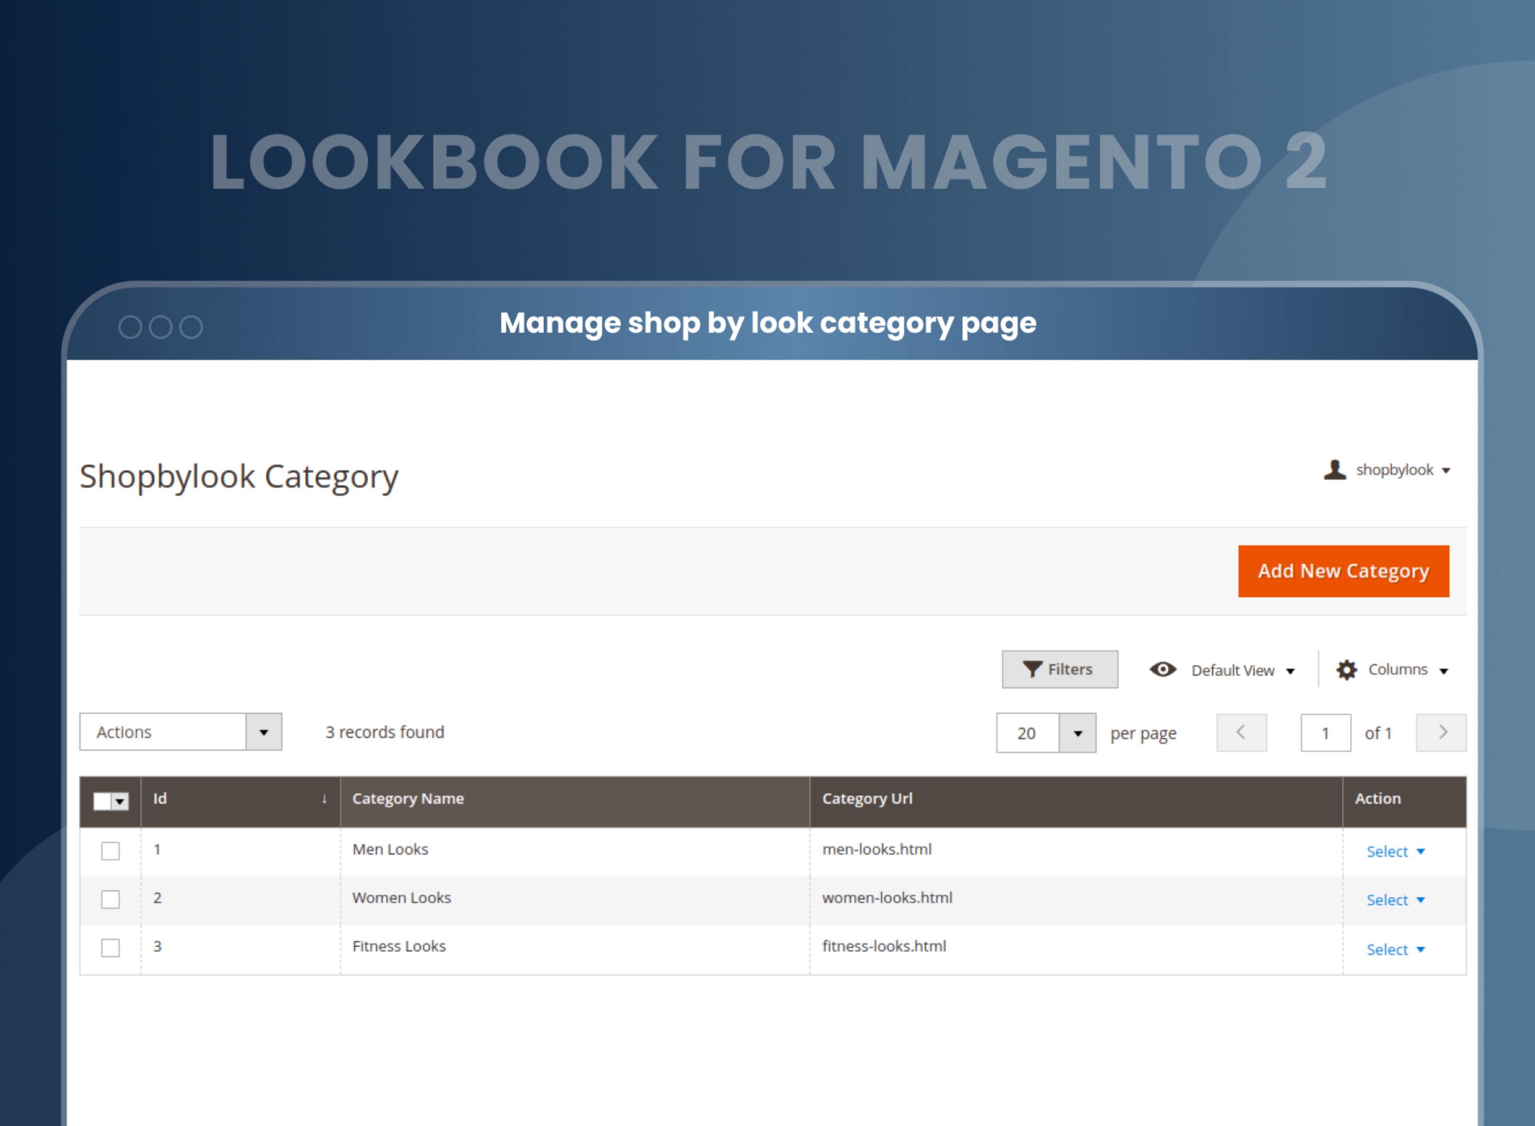Click the Add New Category button
The width and height of the screenshot is (1535, 1126).
coord(1343,571)
